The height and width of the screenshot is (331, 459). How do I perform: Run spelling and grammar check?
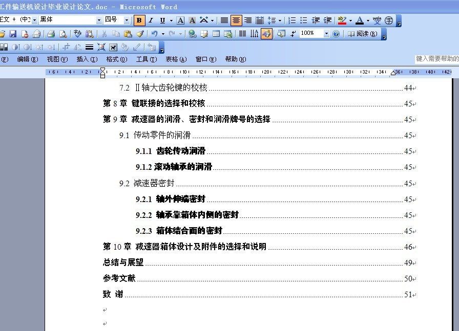pyautogui.click(x=77, y=34)
